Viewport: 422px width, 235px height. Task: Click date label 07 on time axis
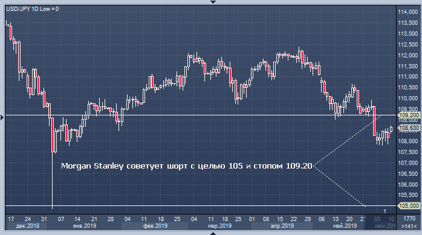[x=61, y=219]
